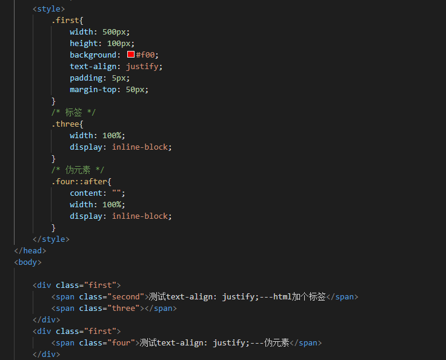Click the 伪元素 comment line

click(x=78, y=170)
